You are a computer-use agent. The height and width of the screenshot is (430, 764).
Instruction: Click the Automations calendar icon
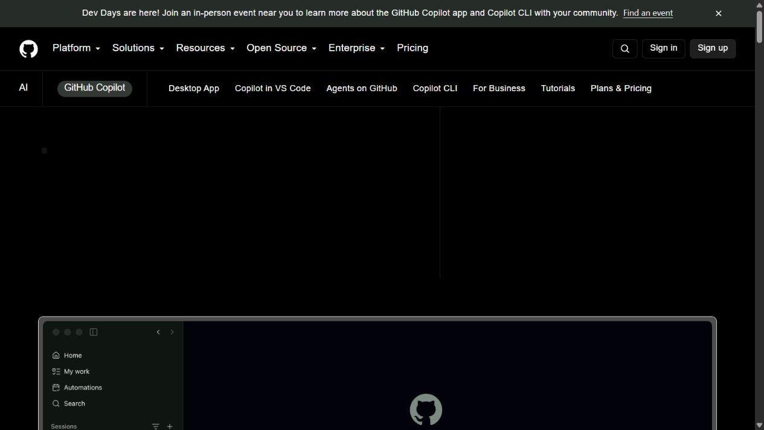56,388
